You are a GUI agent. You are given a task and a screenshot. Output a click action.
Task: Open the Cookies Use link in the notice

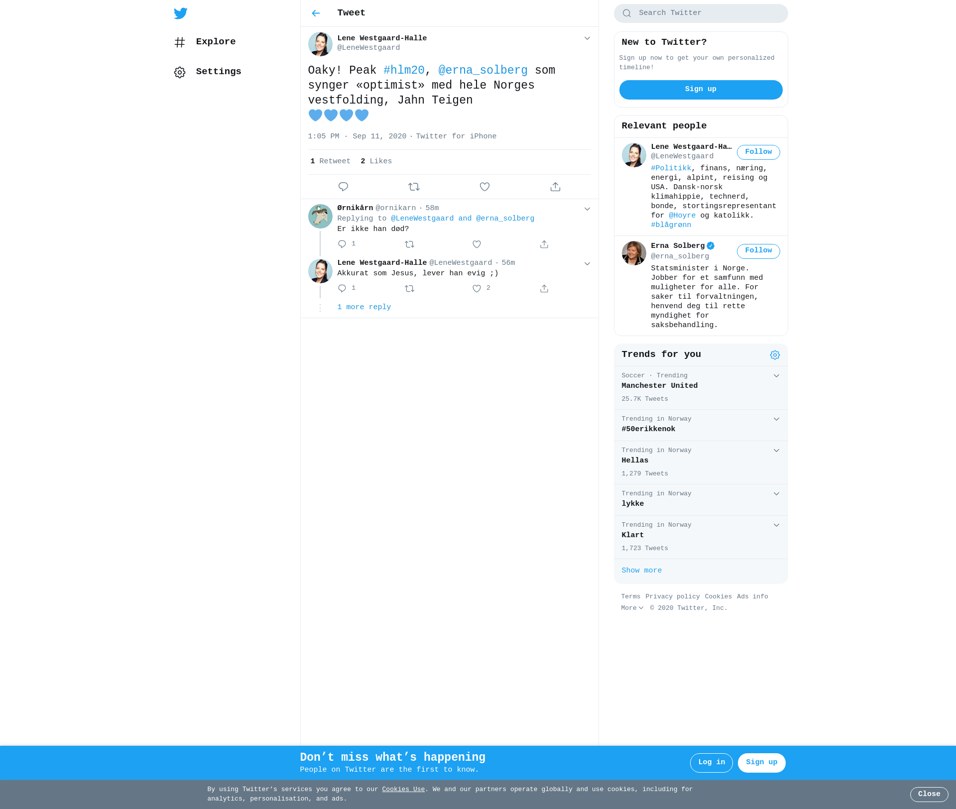point(403,789)
